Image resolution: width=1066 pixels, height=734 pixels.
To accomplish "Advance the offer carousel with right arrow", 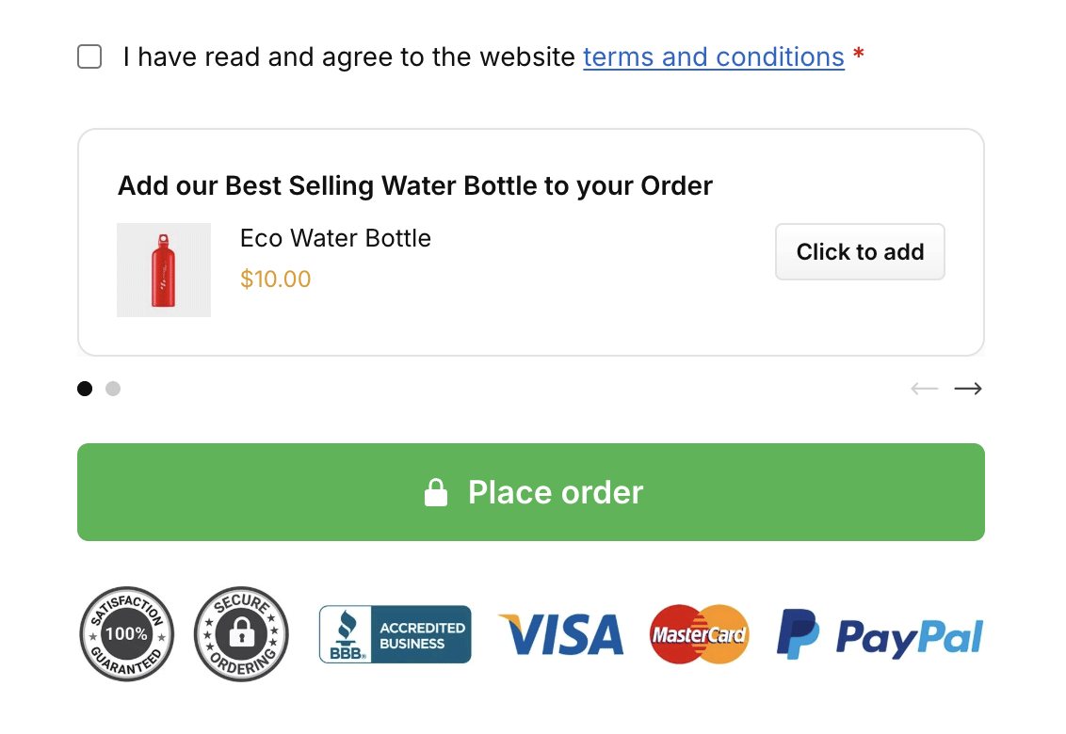I will [968, 388].
